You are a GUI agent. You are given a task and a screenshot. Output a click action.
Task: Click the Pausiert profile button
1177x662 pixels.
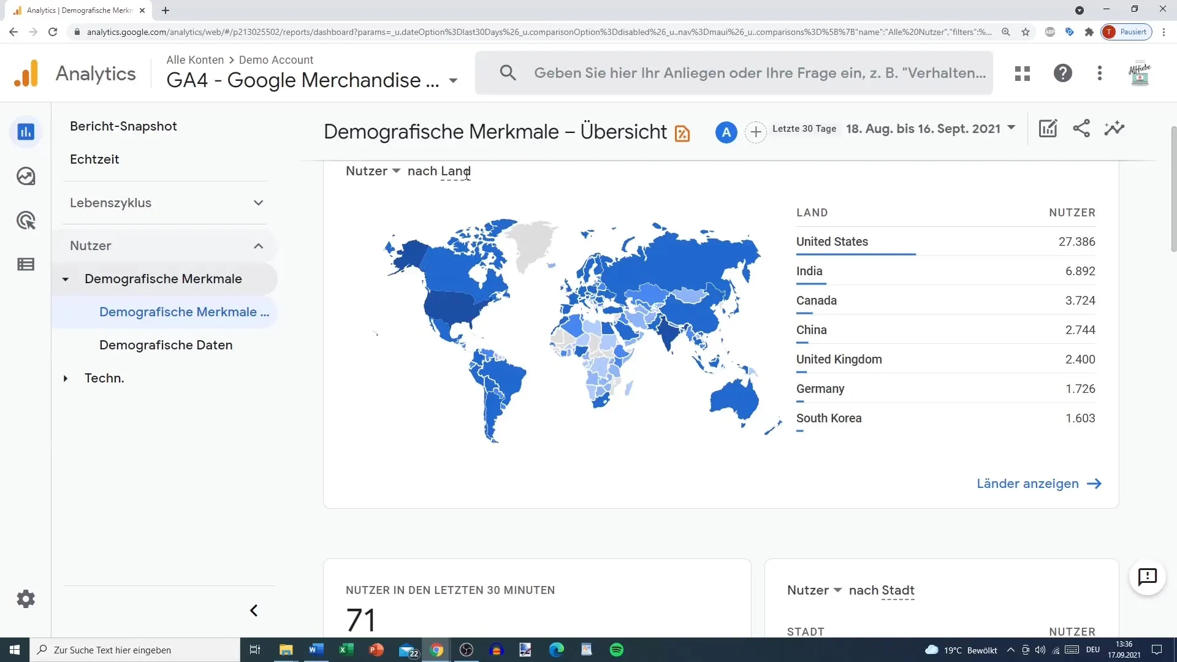[x=1127, y=32]
